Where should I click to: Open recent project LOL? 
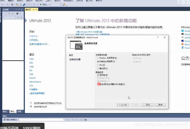(31, 85)
